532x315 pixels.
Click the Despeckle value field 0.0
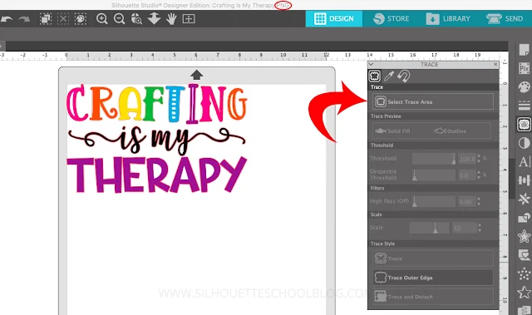467,175
